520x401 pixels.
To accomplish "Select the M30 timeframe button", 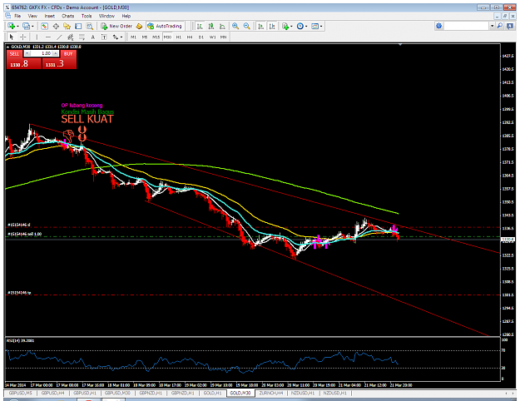I will [x=167, y=37].
